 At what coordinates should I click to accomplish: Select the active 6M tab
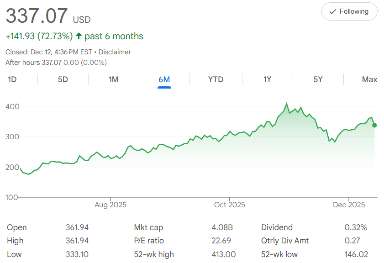(x=164, y=79)
